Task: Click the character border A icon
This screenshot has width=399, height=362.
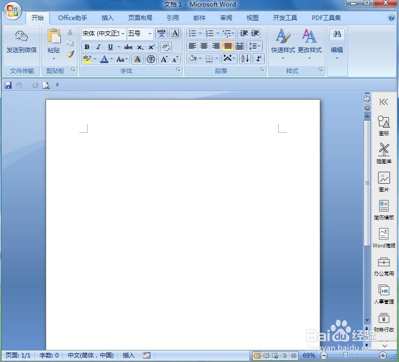Action: click(175, 34)
